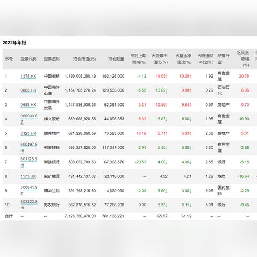Click industry cell 医药生物

tap(223, 191)
